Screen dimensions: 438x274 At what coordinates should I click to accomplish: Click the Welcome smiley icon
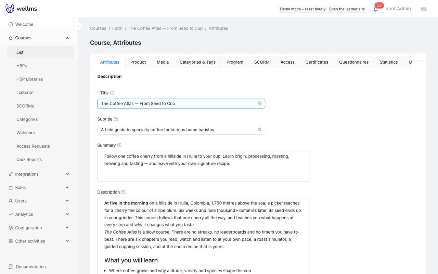[x=11, y=24]
